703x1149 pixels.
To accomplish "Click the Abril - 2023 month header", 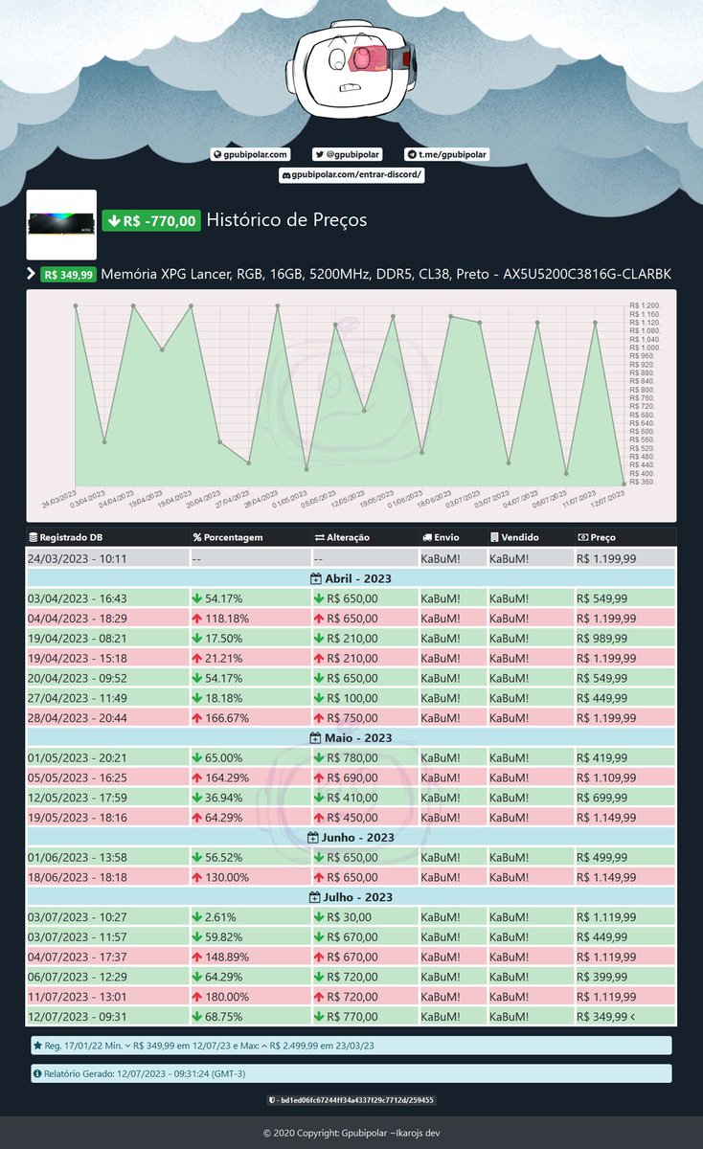I will [351, 578].
